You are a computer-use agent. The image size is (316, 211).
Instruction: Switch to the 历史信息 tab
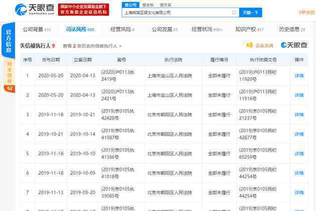coord(291,30)
